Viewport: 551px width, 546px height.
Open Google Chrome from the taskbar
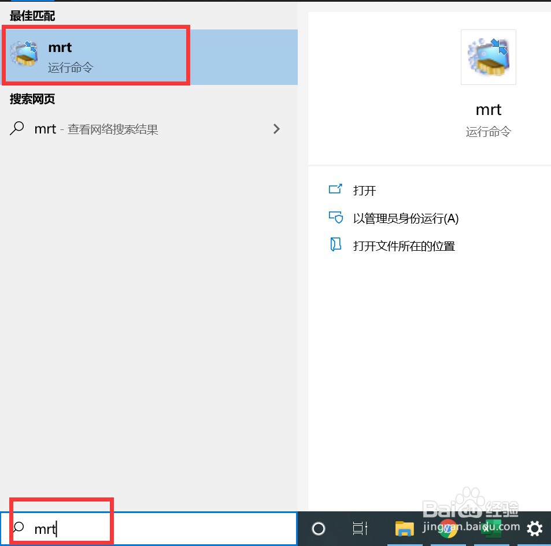tap(448, 528)
